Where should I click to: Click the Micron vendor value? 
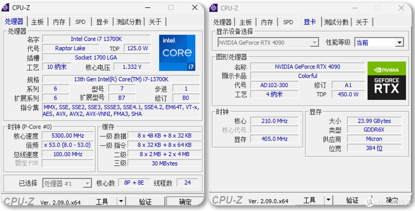(374, 139)
